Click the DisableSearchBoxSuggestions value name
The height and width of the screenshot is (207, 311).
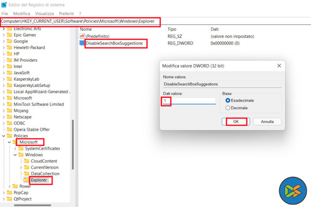[114, 43]
